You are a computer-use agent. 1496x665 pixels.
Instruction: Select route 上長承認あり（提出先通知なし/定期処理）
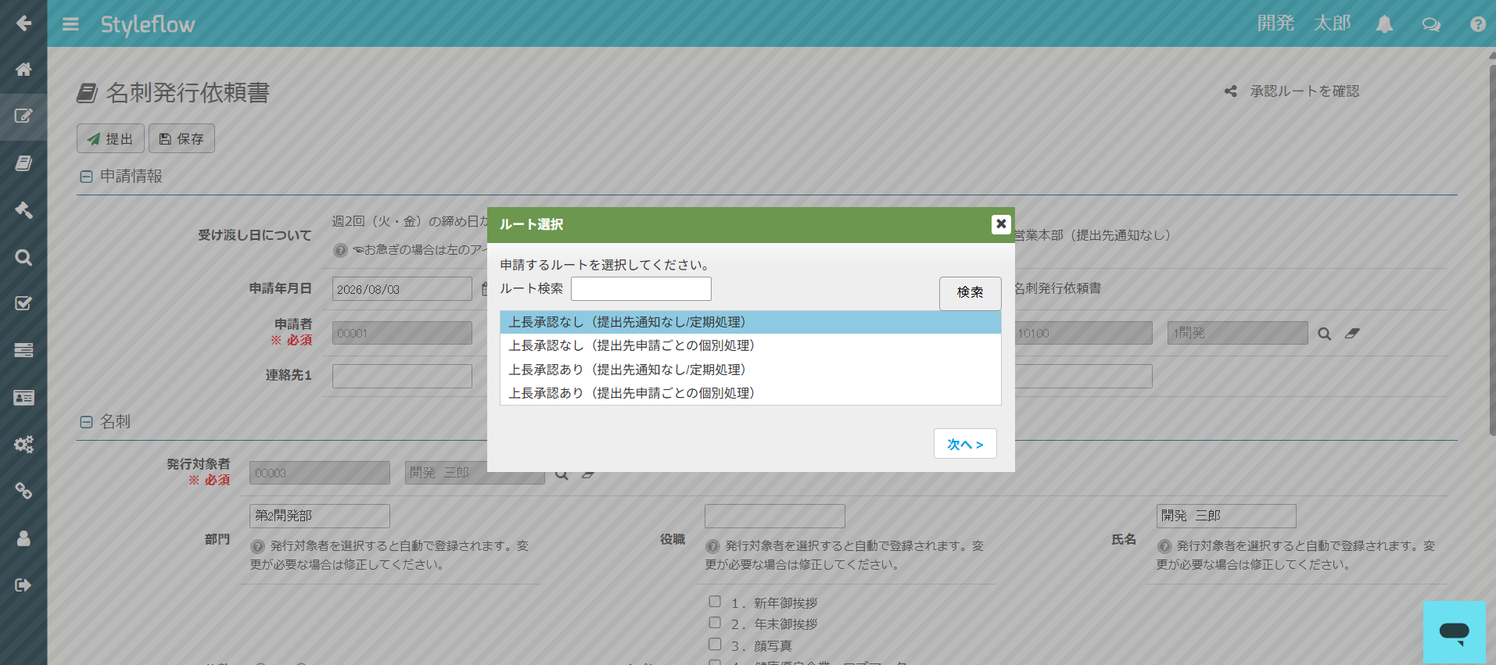click(x=751, y=370)
